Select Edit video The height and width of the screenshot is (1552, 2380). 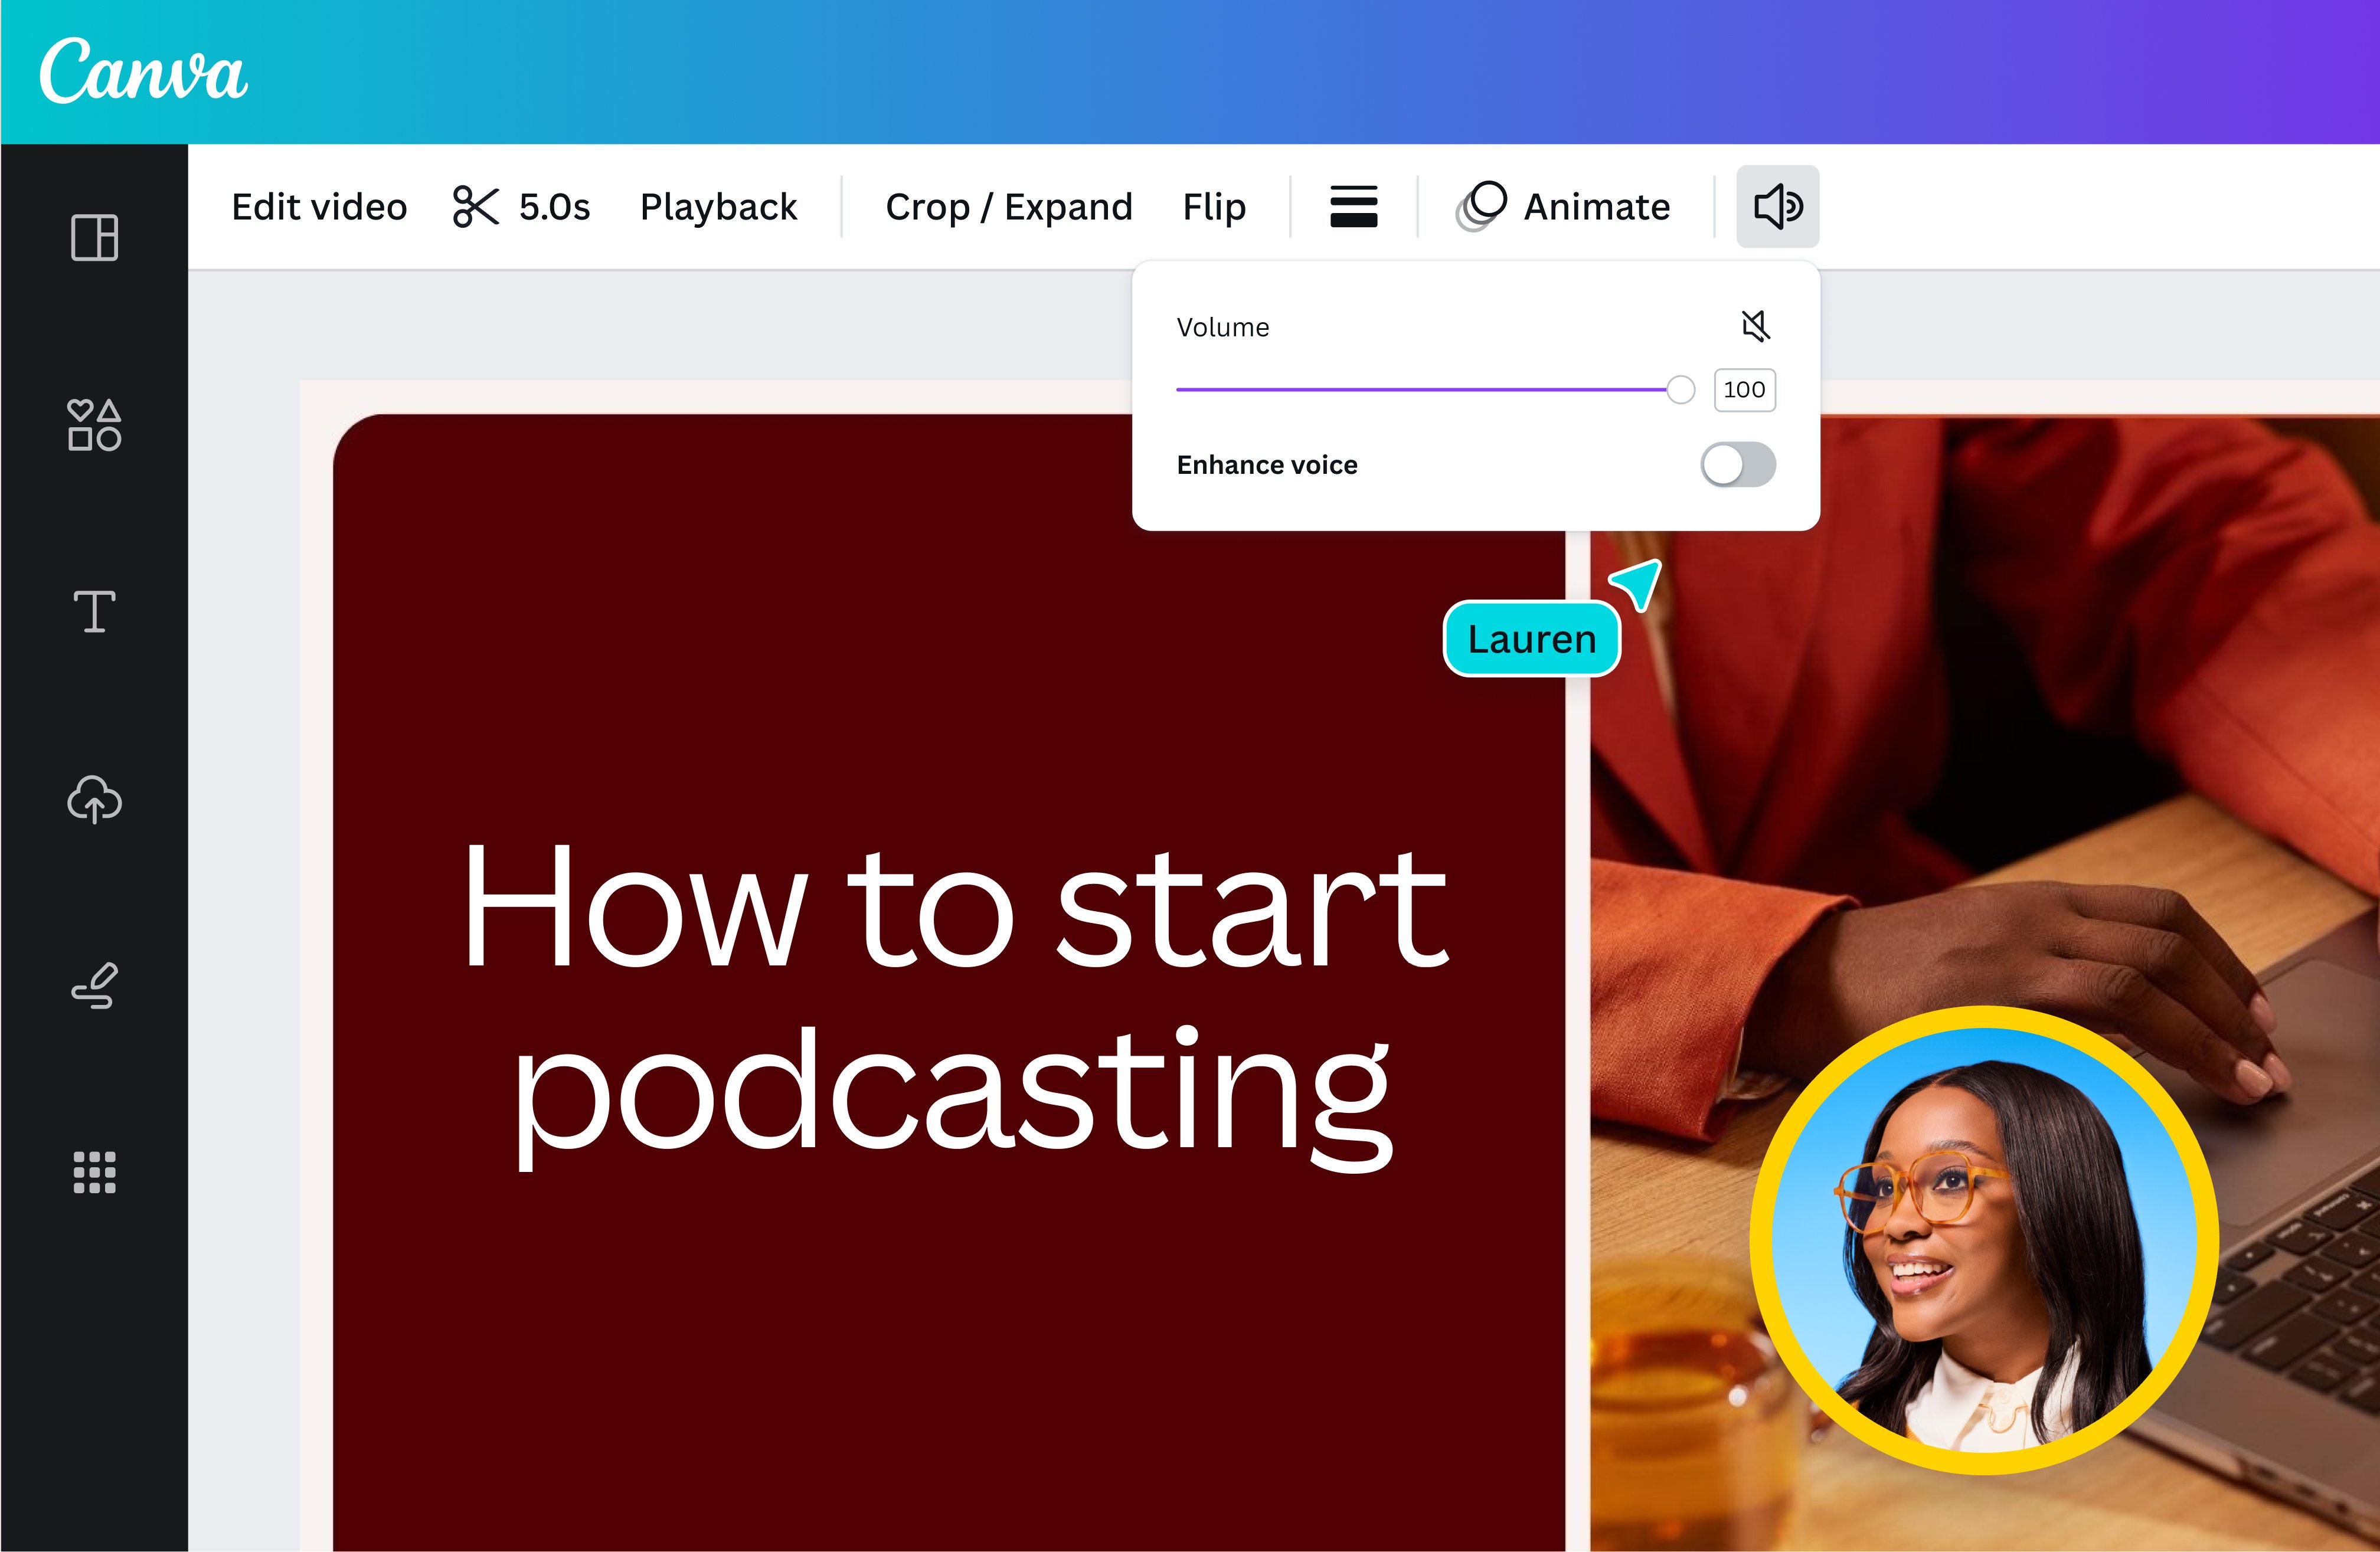coord(319,206)
